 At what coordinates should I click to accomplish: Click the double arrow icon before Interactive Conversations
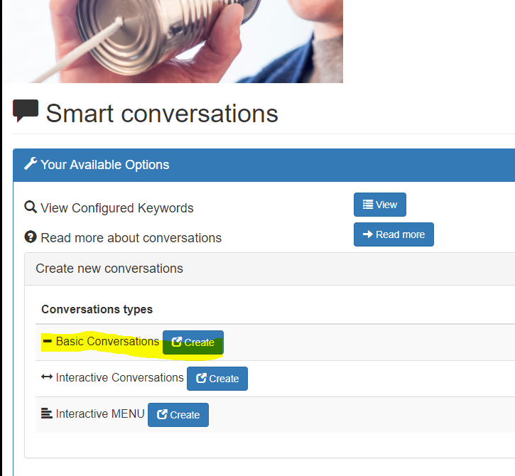47,377
